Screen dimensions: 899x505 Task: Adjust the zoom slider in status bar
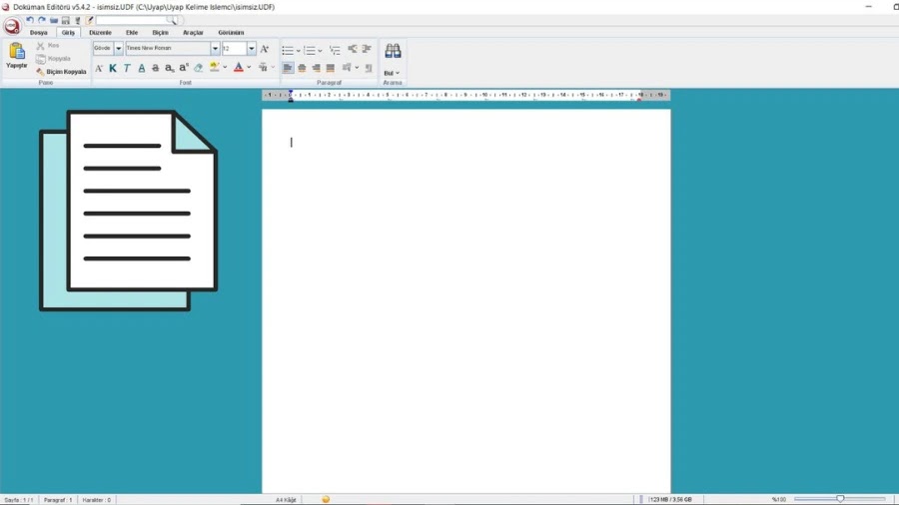(x=840, y=499)
